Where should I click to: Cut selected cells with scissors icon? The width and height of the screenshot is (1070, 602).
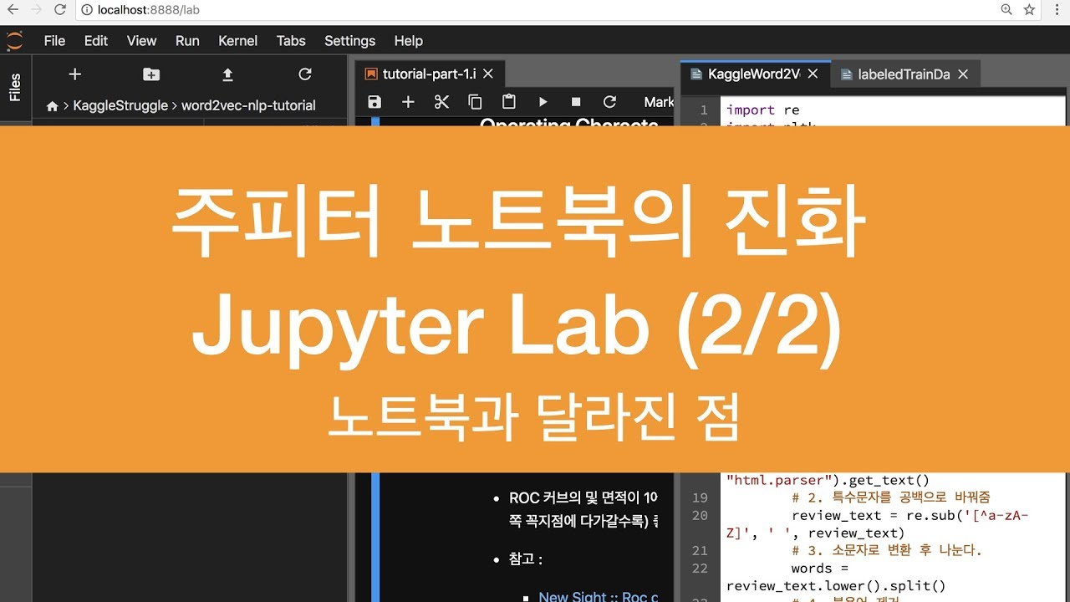coord(441,102)
